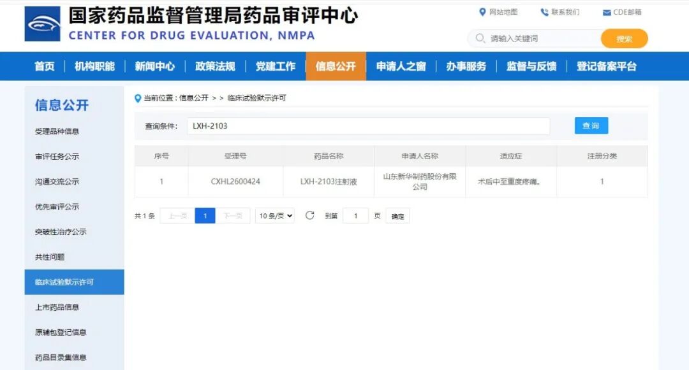Open 药品目录集信息 in the sidebar
Screen dimensions: 689x370
click(x=61, y=357)
